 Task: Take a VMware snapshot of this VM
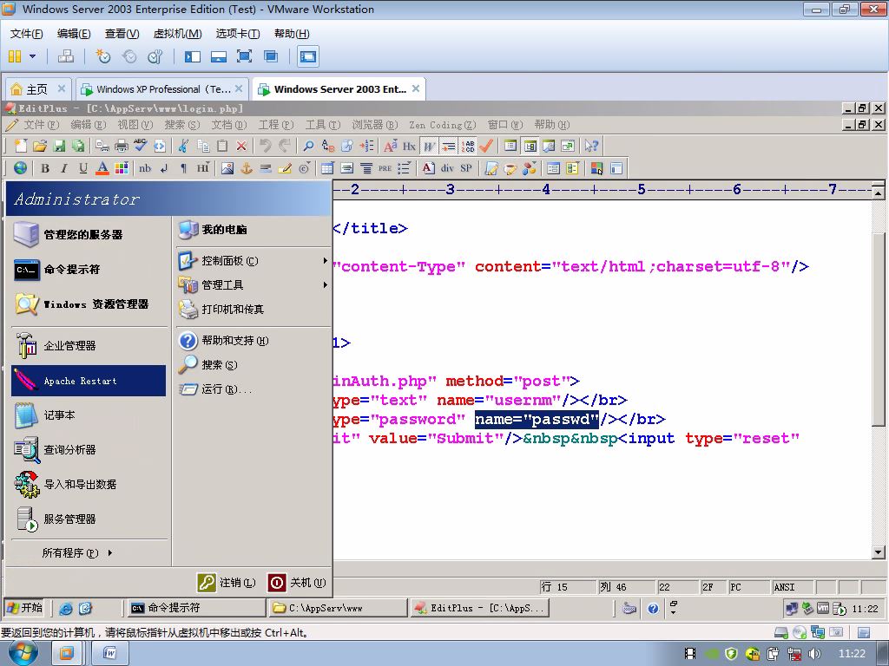[x=102, y=56]
